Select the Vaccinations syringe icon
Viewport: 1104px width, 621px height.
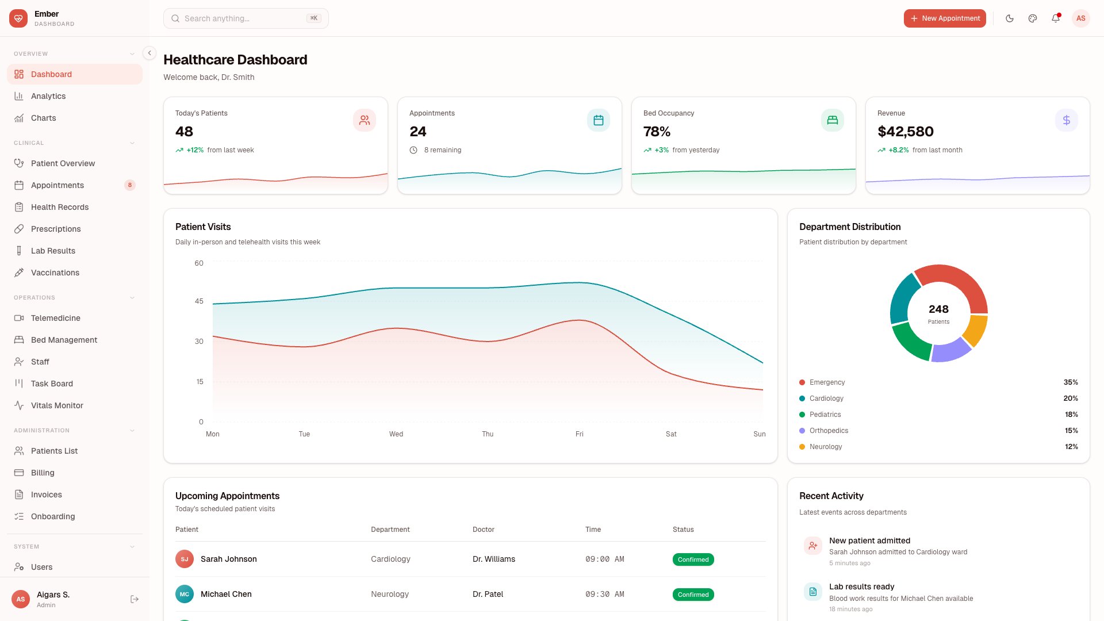[x=19, y=273]
